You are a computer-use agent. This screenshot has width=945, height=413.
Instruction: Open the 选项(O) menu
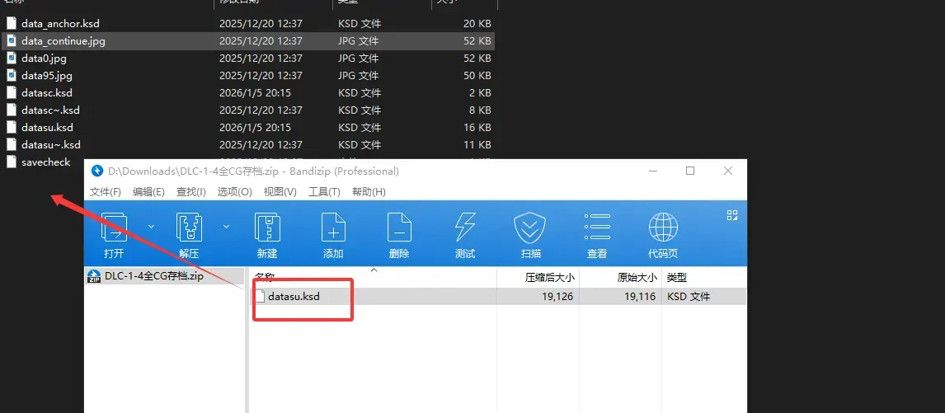[x=234, y=192]
